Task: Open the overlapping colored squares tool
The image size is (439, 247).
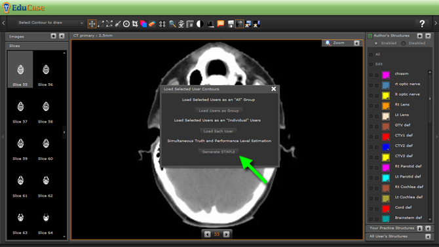Action: click(x=143, y=24)
